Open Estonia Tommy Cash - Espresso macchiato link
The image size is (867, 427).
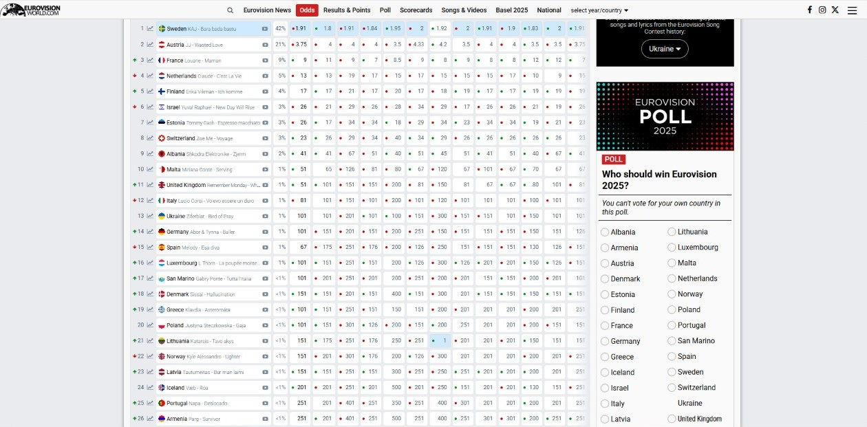pyautogui.click(x=213, y=122)
